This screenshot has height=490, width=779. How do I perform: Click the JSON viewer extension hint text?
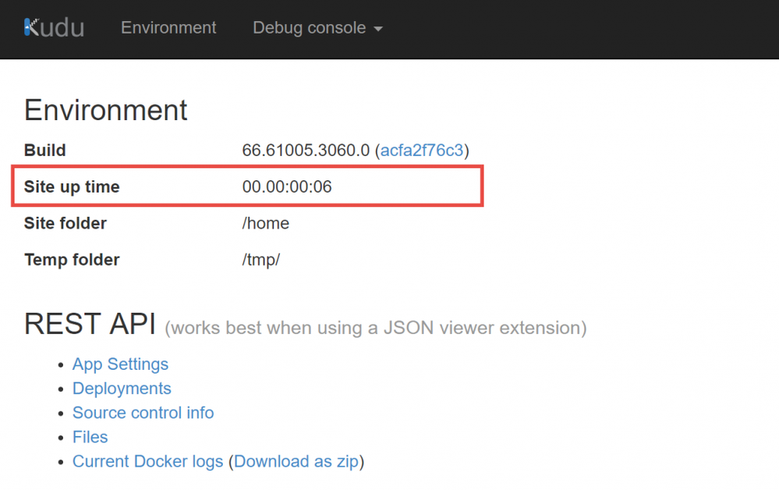click(376, 328)
